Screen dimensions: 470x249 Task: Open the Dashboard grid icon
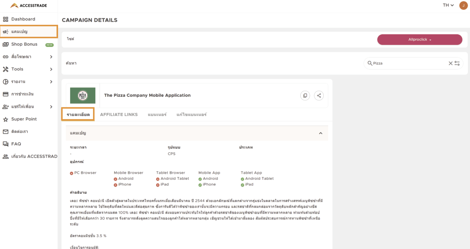pos(5,19)
